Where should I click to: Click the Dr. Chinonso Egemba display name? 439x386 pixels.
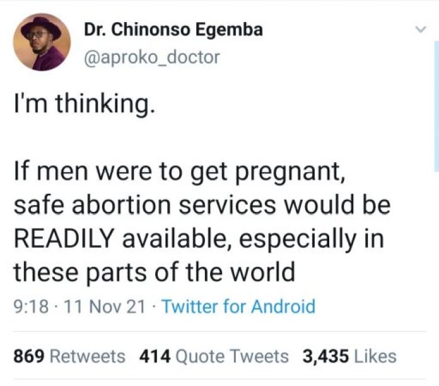[x=173, y=30]
